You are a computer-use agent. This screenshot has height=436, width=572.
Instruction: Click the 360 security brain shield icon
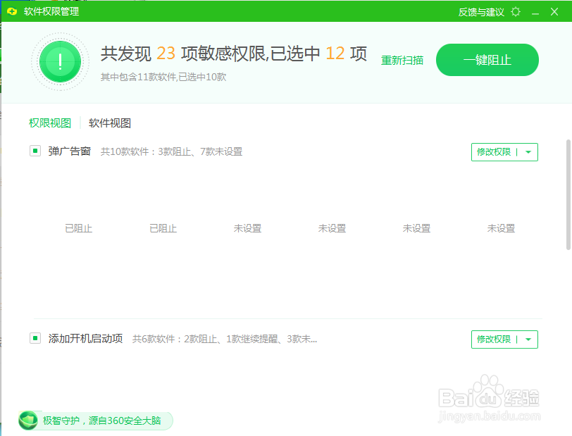click(x=28, y=421)
